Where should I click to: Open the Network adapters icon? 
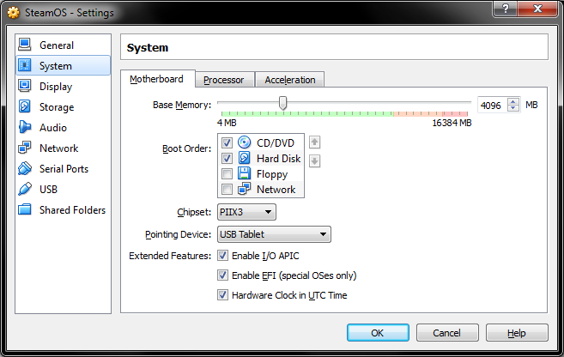coord(25,148)
